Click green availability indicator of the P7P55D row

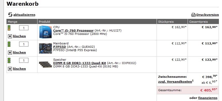tap(9, 44)
